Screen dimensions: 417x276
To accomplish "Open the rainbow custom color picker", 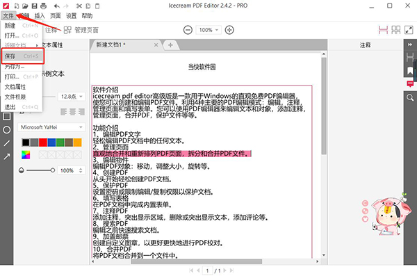I will click(26, 154).
